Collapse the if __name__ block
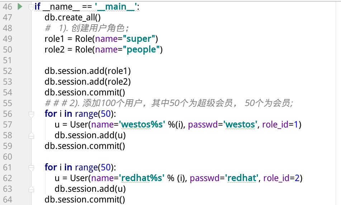341x205 pixels. click(x=31, y=7)
